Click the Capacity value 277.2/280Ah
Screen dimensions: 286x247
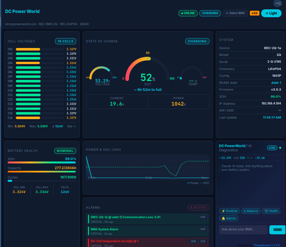click(x=66, y=168)
